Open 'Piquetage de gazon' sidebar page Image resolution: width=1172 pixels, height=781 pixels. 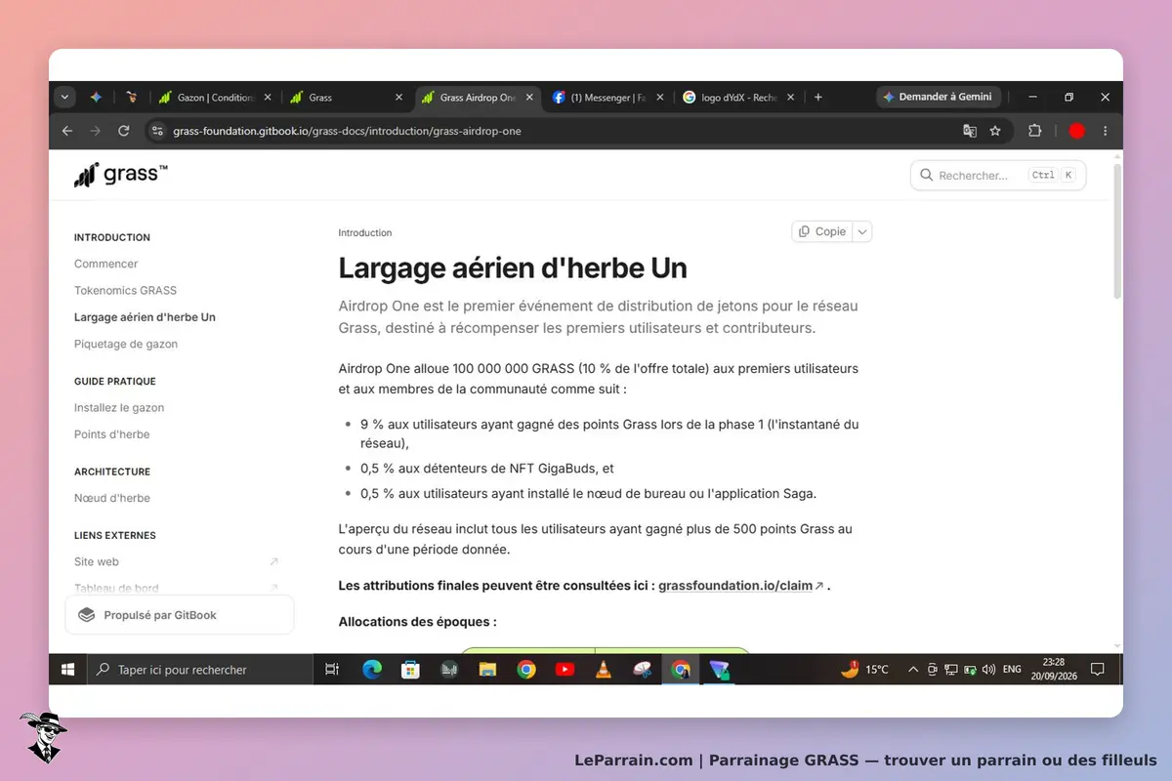(126, 344)
